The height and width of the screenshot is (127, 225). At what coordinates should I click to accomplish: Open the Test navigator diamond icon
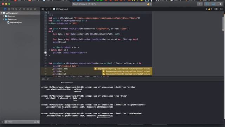coord(24,9)
